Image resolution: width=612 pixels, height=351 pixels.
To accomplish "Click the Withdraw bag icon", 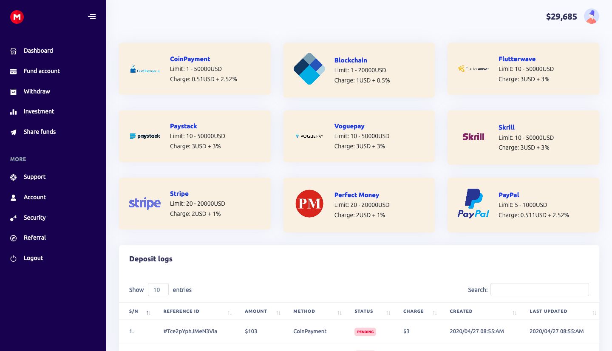I will [14, 92].
